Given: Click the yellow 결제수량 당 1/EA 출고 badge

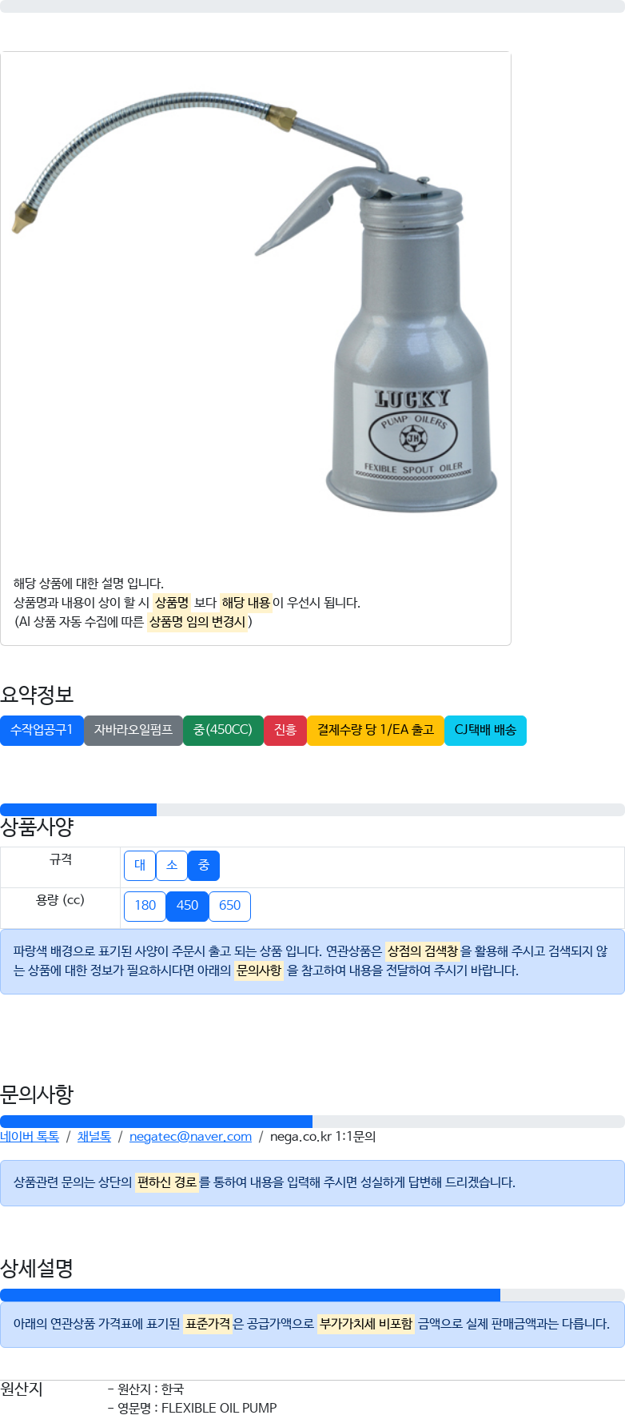Looking at the screenshot, I should [376, 730].
